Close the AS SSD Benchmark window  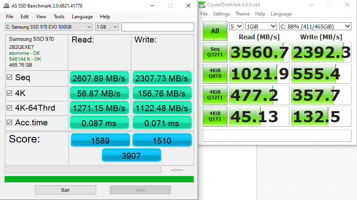pyautogui.click(x=188, y=6)
